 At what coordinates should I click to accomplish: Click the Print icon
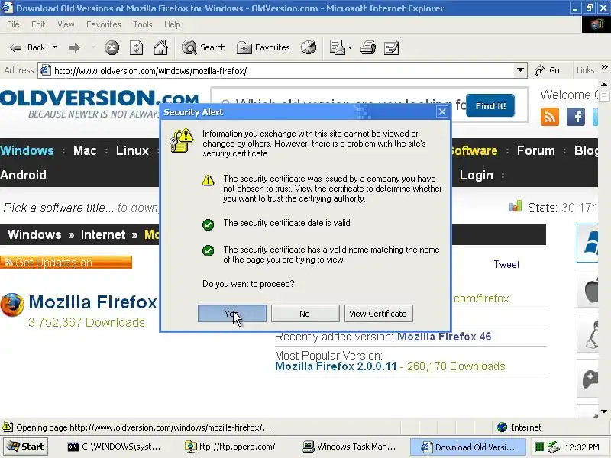click(368, 47)
